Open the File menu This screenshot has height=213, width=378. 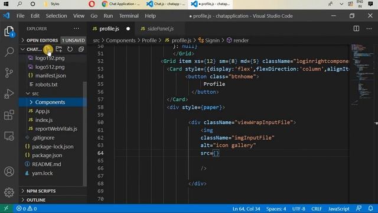pos(21,16)
